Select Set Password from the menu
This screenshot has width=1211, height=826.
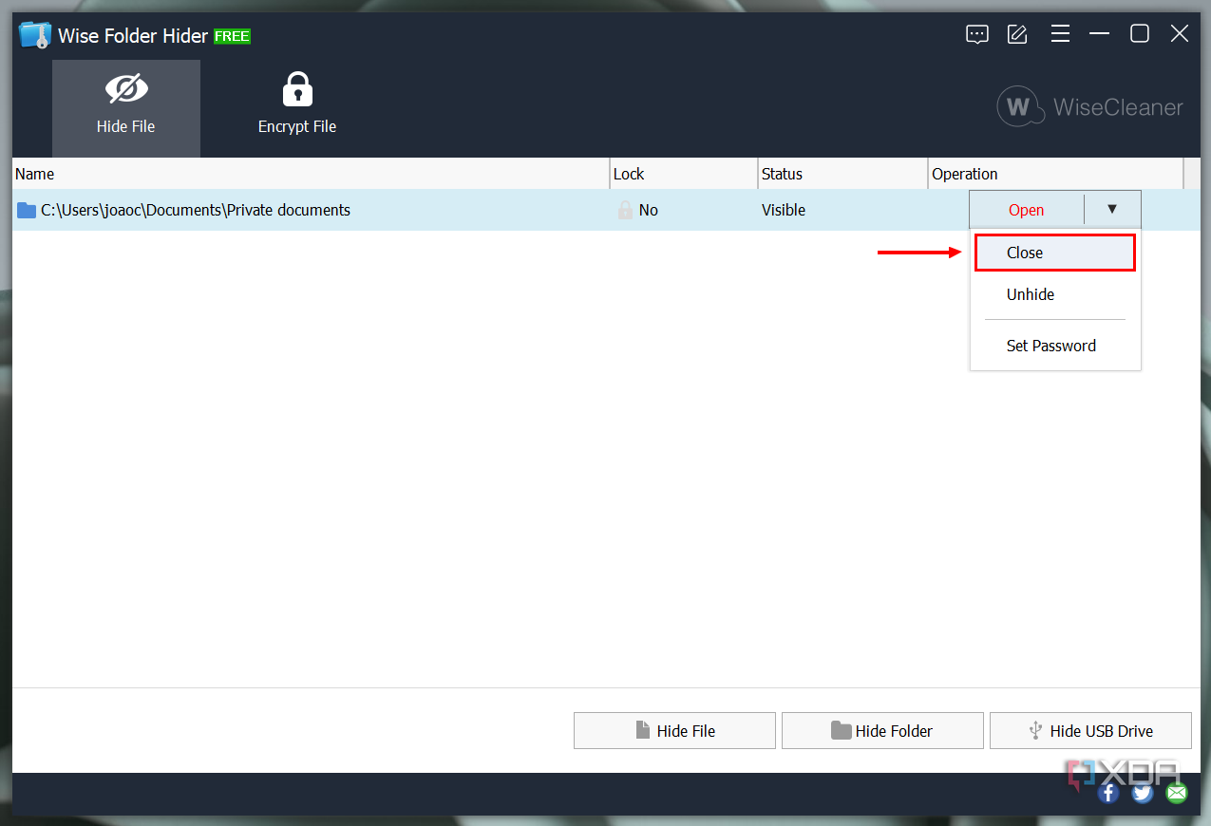pyautogui.click(x=1050, y=346)
